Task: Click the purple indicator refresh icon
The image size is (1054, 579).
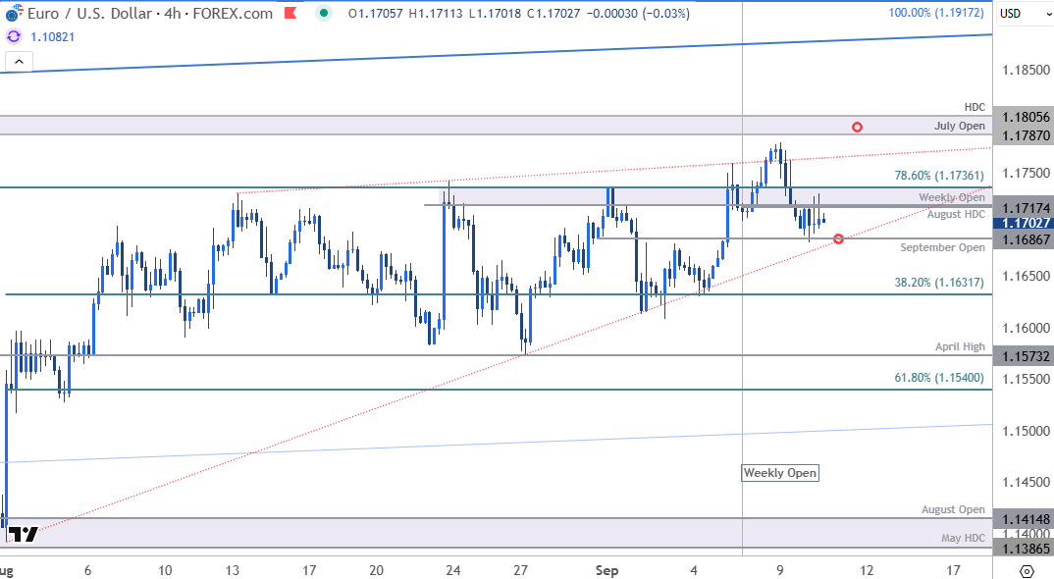Action: [x=14, y=35]
